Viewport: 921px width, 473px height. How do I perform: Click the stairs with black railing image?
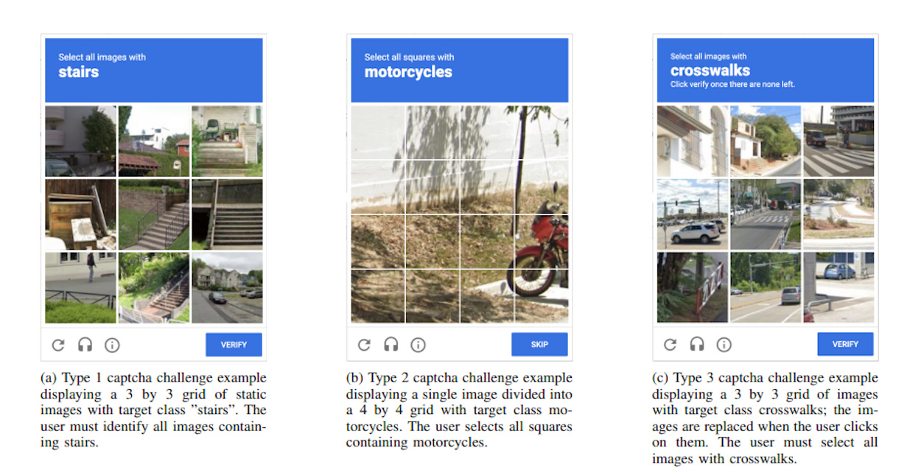(153, 214)
